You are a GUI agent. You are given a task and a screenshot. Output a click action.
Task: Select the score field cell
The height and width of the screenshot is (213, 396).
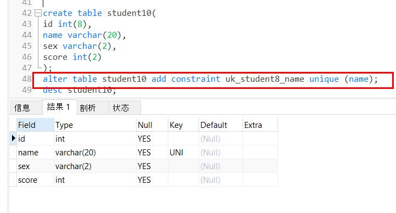(x=35, y=180)
